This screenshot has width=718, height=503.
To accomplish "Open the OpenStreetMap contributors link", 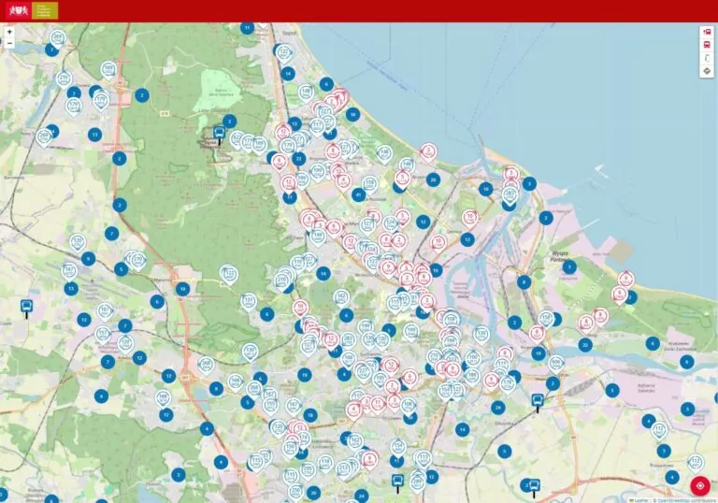I will [x=684, y=499].
